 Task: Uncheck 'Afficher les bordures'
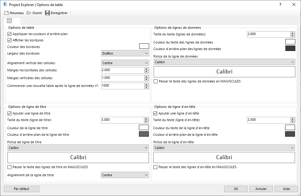pos(9,40)
